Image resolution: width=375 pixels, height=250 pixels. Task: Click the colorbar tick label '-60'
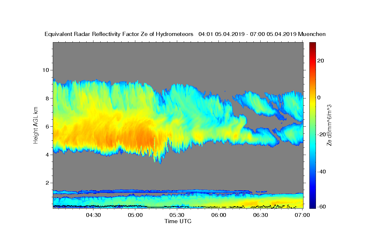(322, 207)
